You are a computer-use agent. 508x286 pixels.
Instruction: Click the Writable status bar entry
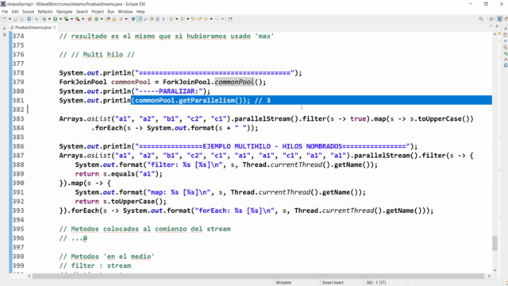tap(283, 283)
